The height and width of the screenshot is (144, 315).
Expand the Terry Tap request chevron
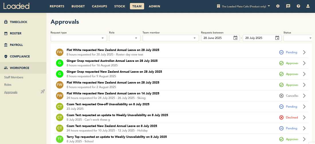click(304, 139)
